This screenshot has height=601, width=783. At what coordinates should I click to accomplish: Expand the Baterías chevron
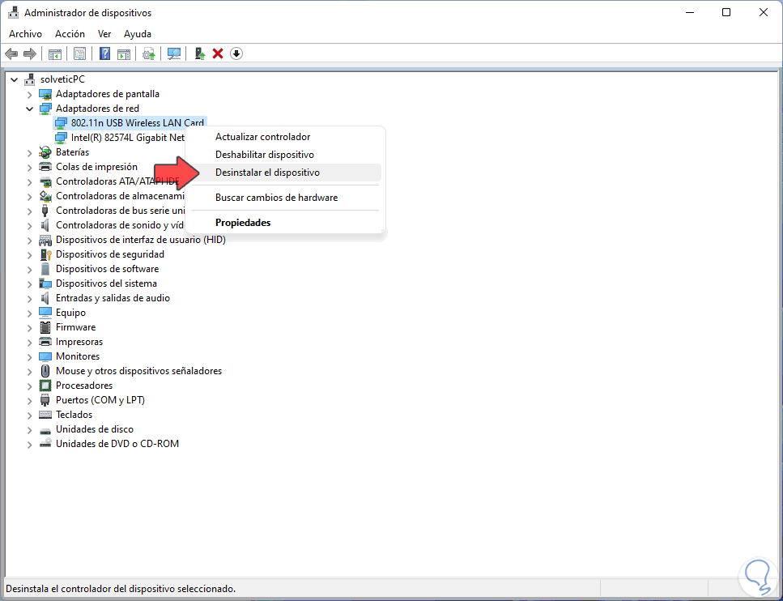click(x=29, y=152)
